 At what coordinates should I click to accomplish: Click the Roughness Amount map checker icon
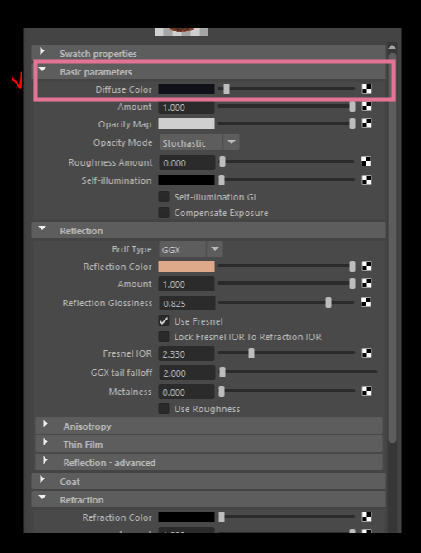click(366, 161)
